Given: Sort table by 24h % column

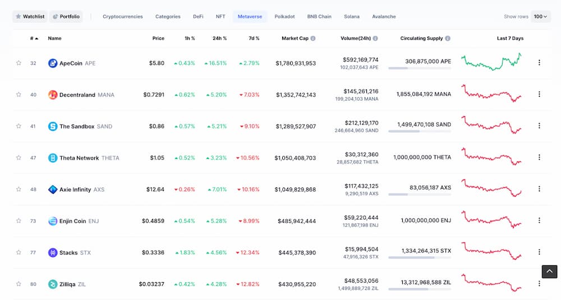Looking at the screenshot, I should point(220,38).
